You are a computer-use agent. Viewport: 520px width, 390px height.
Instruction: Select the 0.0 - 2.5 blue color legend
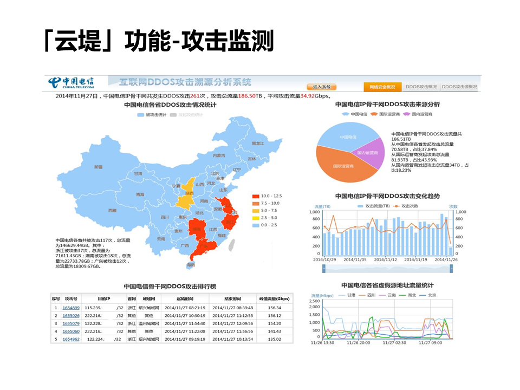click(265, 225)
